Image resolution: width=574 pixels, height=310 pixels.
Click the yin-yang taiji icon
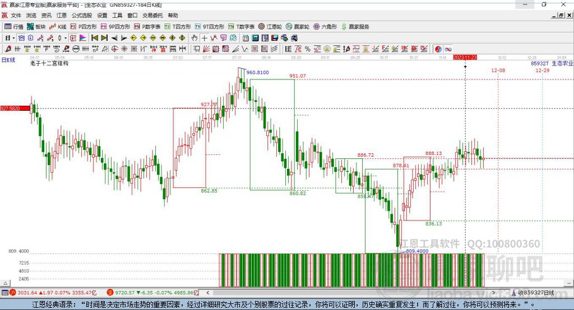(x=438, y=49)
